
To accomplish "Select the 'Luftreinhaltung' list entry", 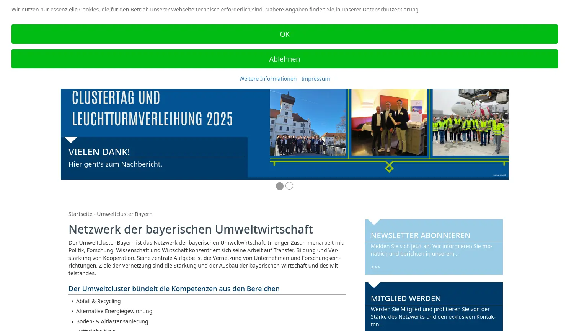I will tap(96, 329).
